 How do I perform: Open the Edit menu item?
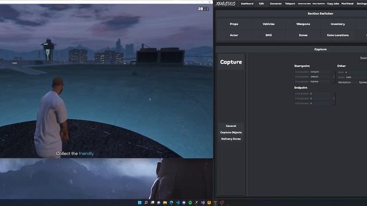[x=261, y=4]
